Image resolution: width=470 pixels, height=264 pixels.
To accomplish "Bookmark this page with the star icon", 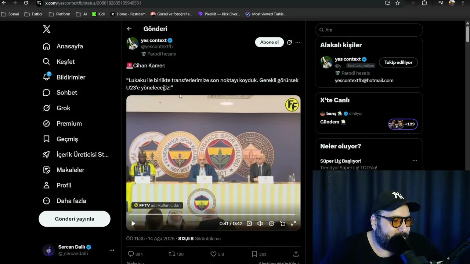I will click(x=398, y=3).
